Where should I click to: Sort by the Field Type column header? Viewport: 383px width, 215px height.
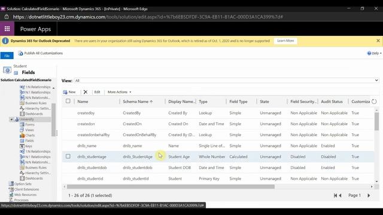[238, 102]
